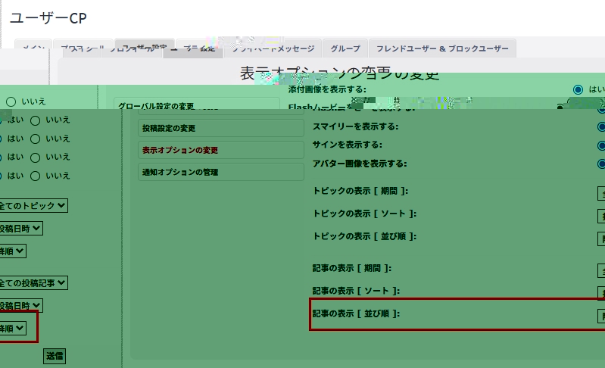Open 通知オプションの管理 in the side menu
605x368 pixels.
221,172
